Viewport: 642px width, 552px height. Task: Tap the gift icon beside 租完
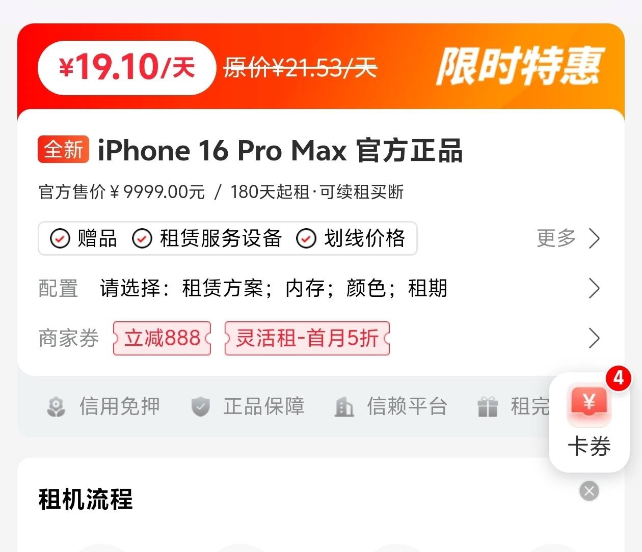(488, 407)
